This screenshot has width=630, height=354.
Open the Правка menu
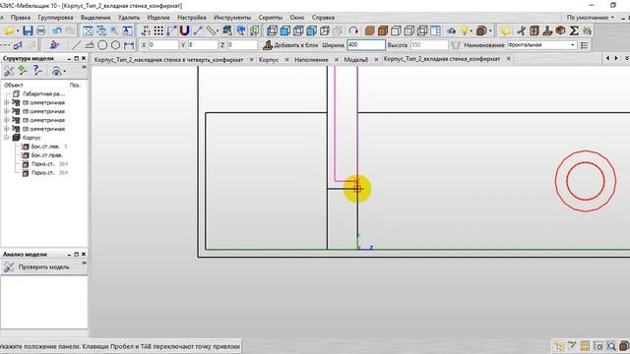point(21,18)
